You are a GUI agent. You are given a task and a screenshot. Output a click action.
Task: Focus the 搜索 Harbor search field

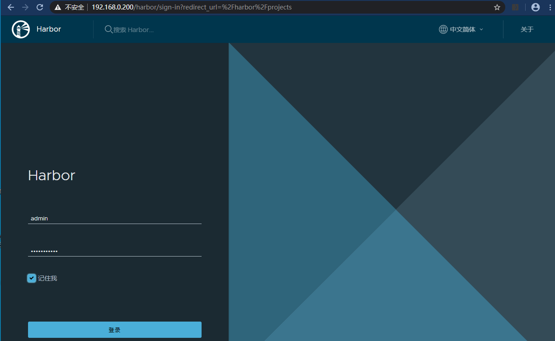click(x=134, y=30)
